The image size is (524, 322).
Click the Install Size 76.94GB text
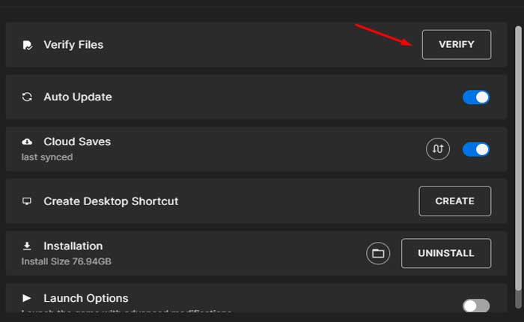pos(67,261)
